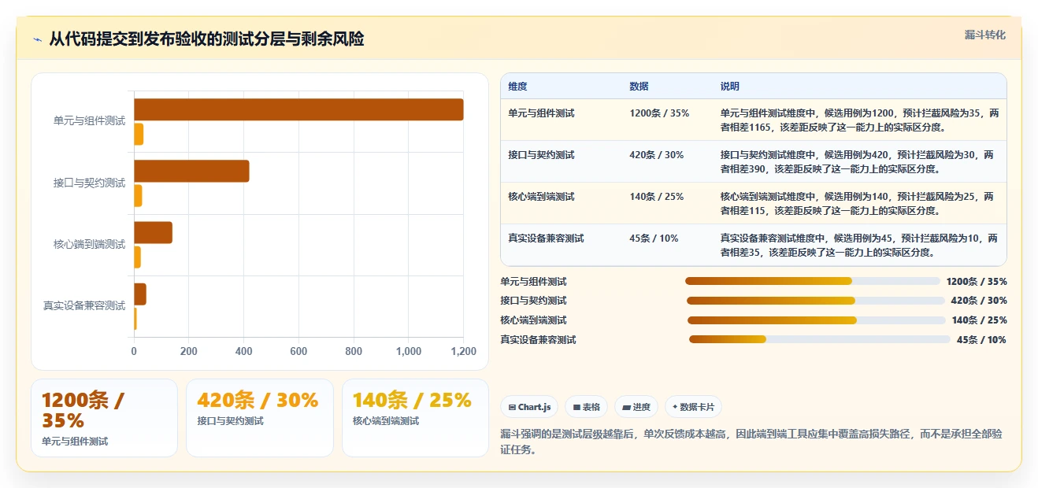Click progress value label 45条 / 10%
The width and height of the screenshot is (1038, 488).
[981, 340]
